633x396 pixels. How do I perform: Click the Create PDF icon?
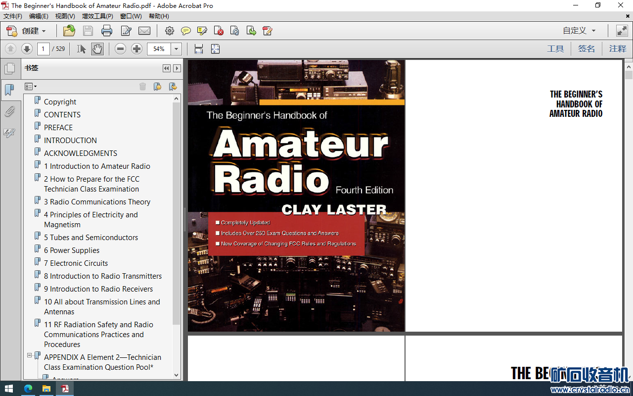(x=12, y=31)
